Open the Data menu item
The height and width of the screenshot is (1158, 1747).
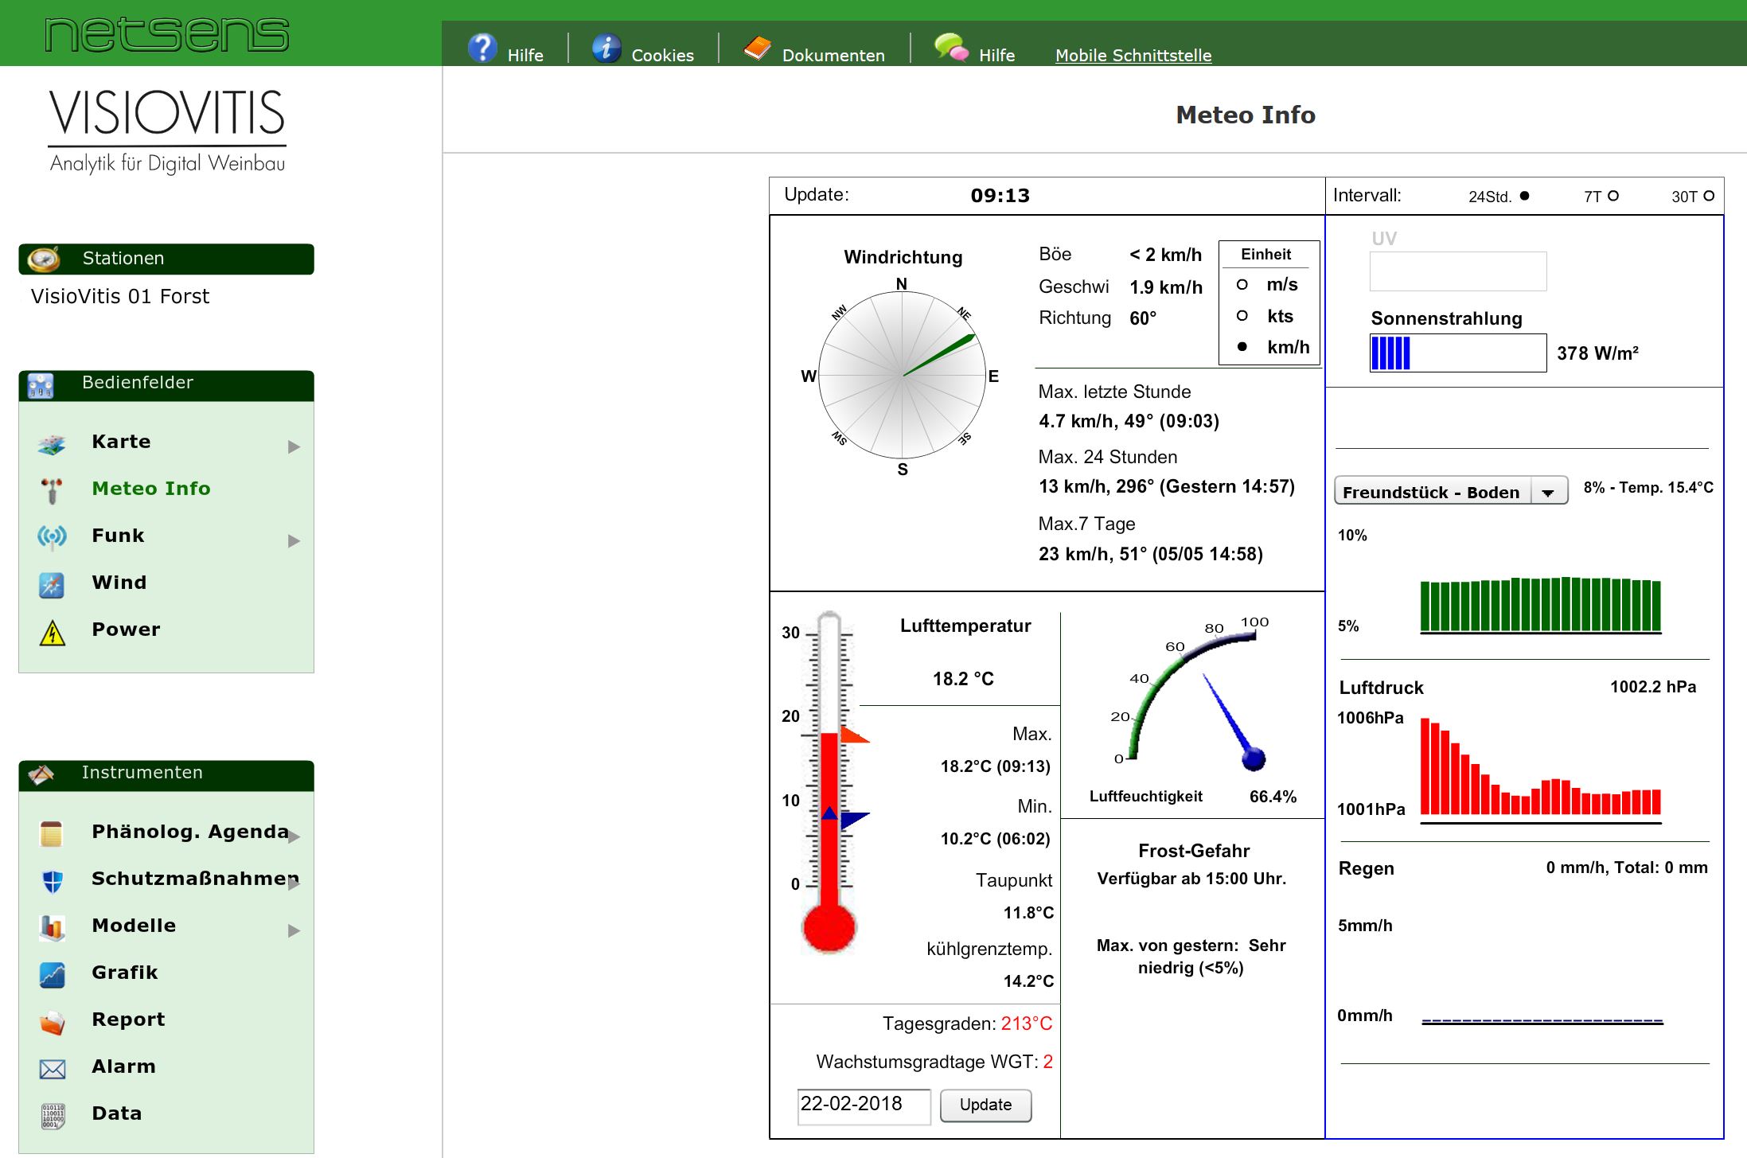pos(117,1113)
